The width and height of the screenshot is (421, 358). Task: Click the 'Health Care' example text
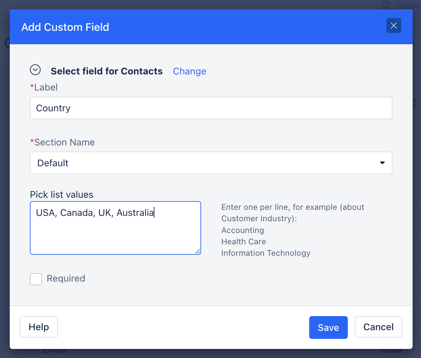pos(244,242)
